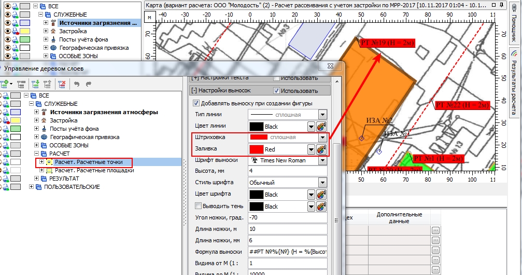Open the Тип линии dropdown
The width and height of the screenshot is (522, 275).
[322, 115]
